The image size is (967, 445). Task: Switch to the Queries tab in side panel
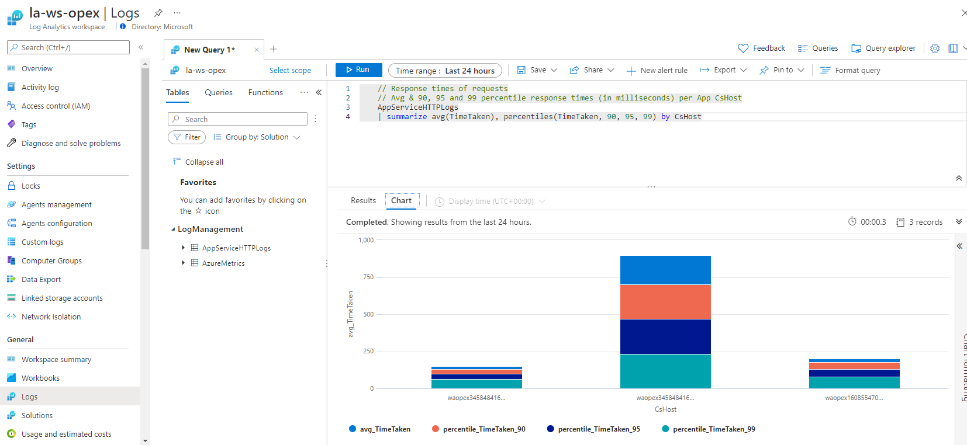click(219, 92)
